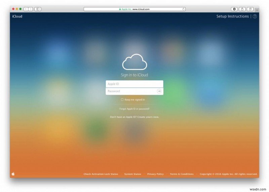Open the Share menu in Safari

[242, 9]
